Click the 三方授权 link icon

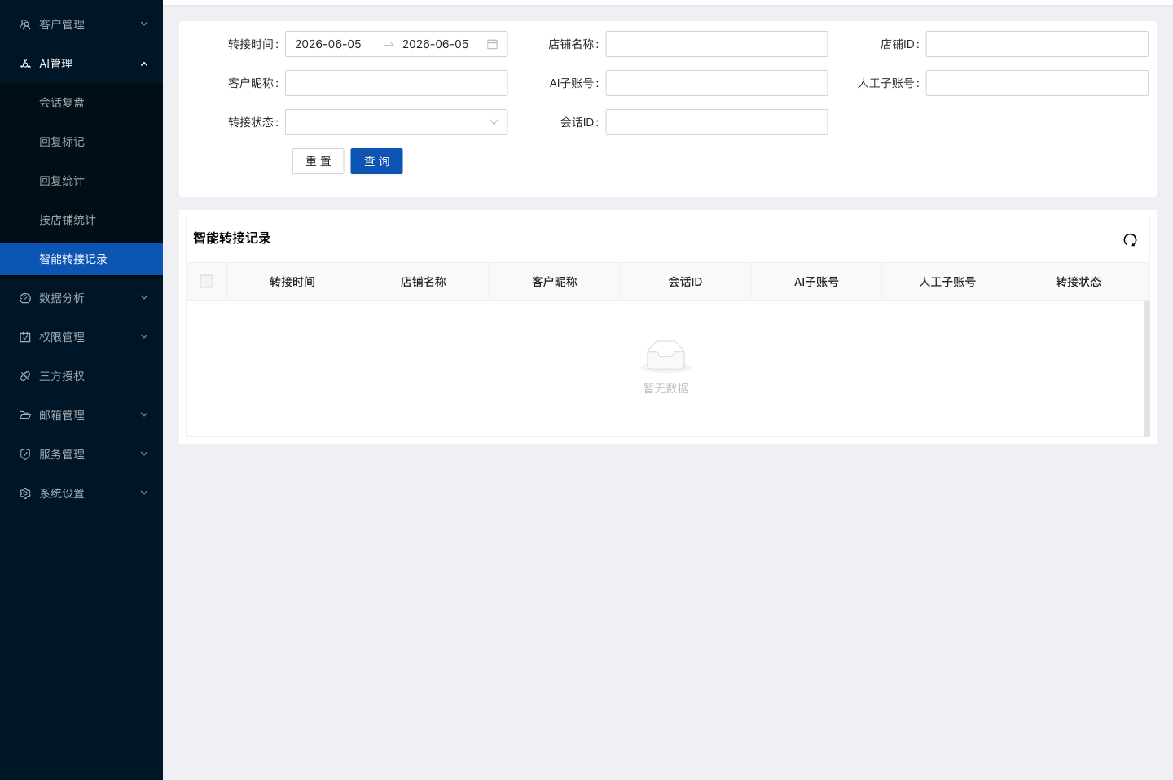[x=25, y=376]
